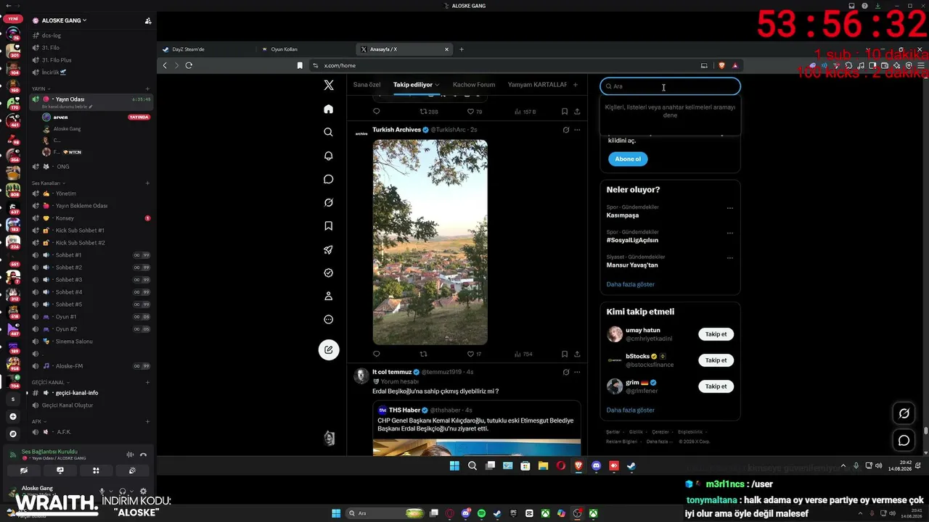Reply to the Turkish Archives post

(x=376, y=354)
